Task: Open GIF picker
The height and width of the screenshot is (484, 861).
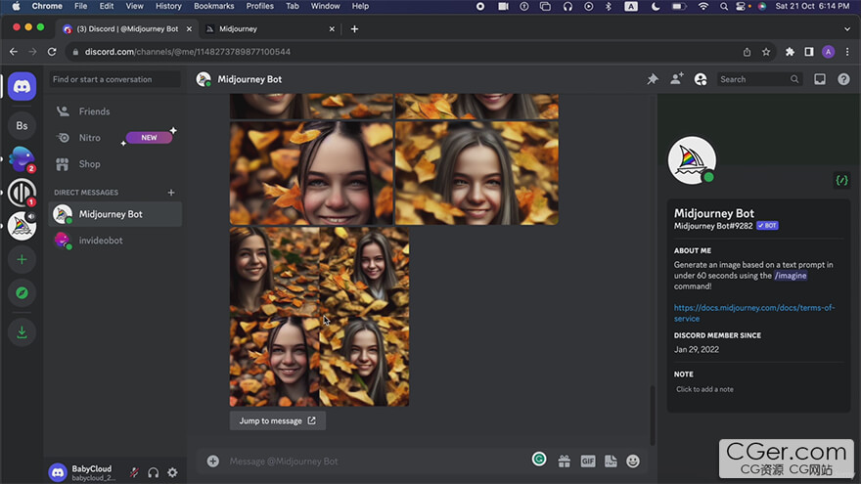Action: tap(588, 461)
